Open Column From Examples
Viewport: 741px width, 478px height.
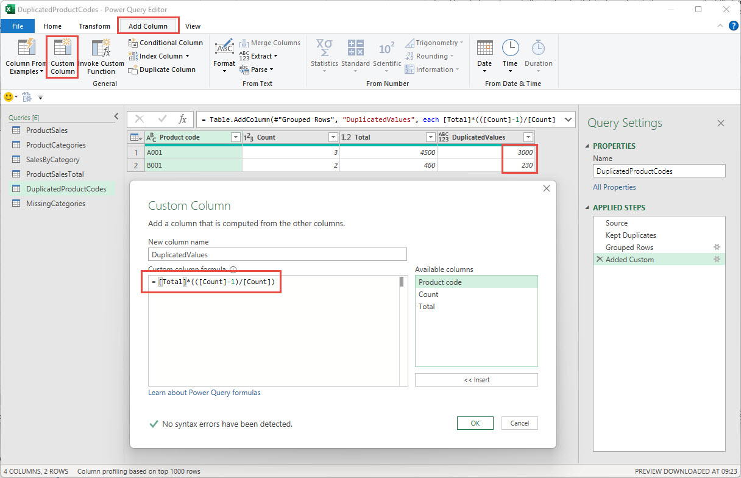click(x=25, y=57)
